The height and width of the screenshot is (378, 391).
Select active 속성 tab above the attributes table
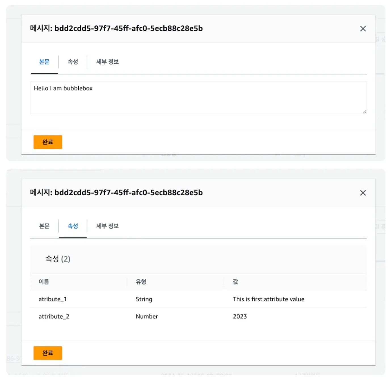(x=73, y=226)
